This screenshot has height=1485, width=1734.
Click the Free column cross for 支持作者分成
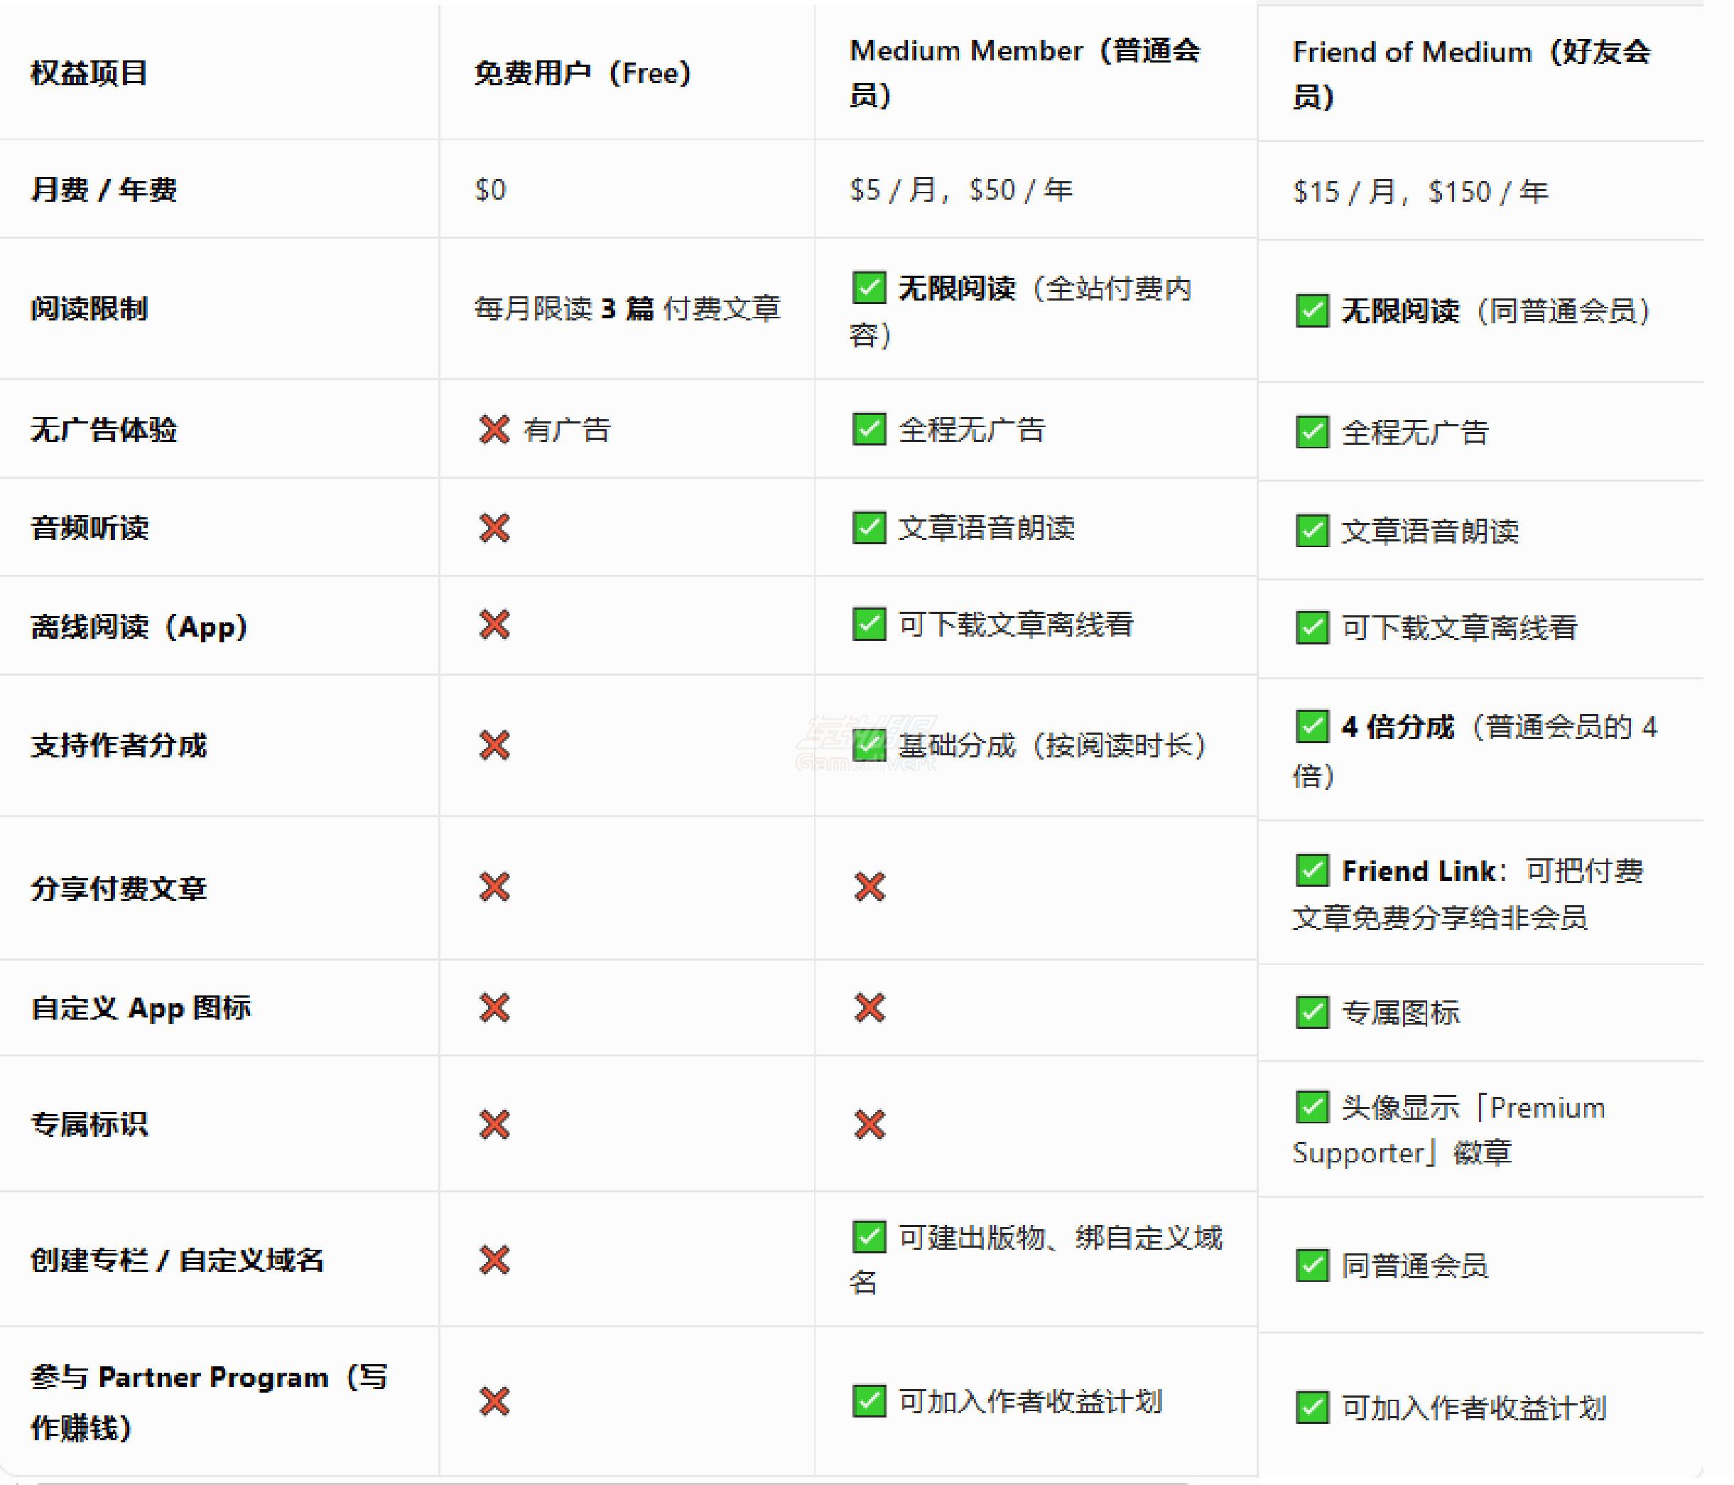[494, 745]
